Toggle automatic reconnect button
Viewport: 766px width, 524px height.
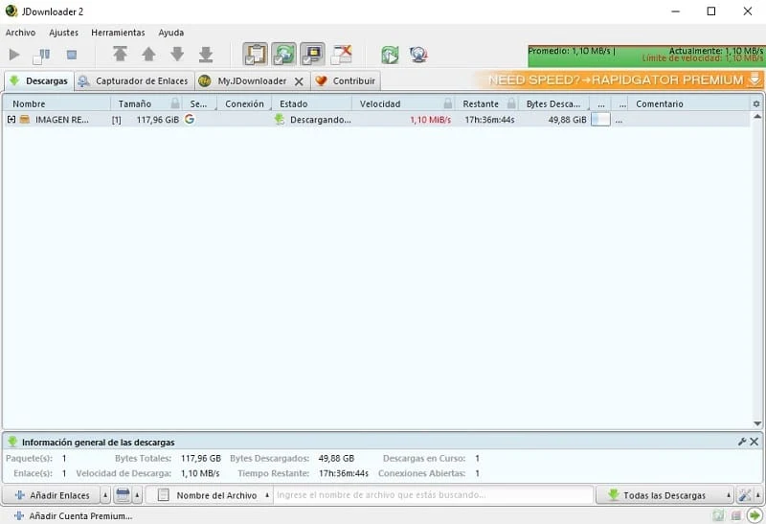pyautogui.click(x=283, y=55)
